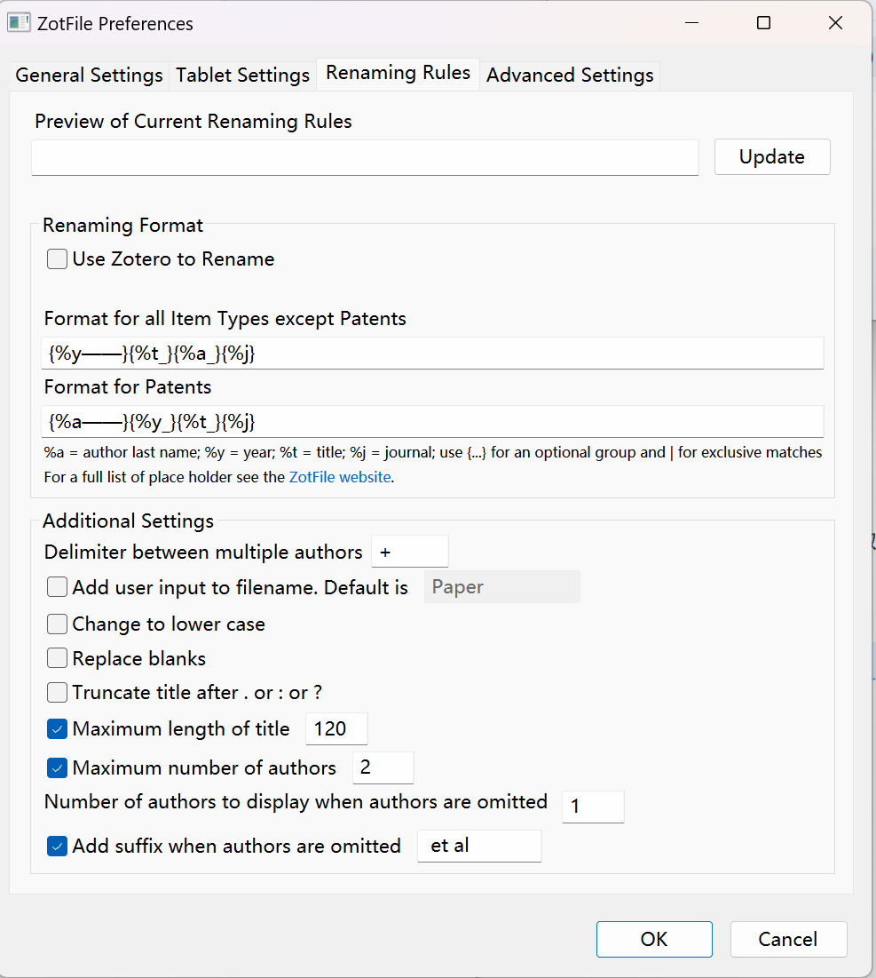Tick the Change to lower case checkbox
The height and width of the screenshot is (978, 876).
[x=58, y=624]
